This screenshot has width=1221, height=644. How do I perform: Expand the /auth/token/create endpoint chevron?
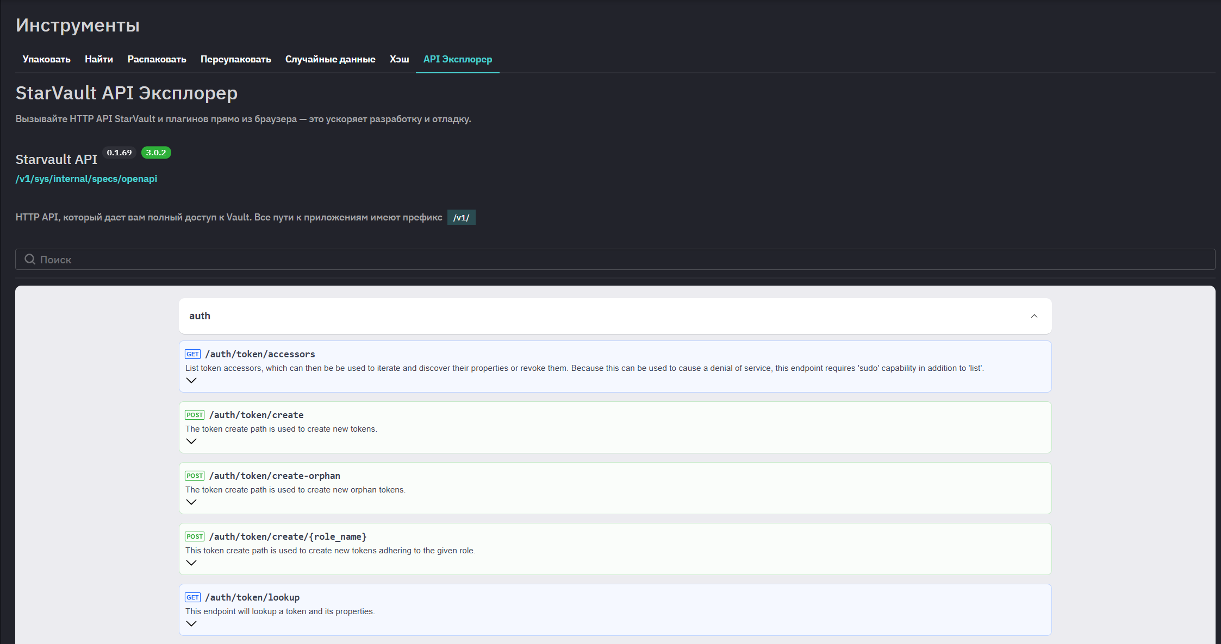(191, 441)
